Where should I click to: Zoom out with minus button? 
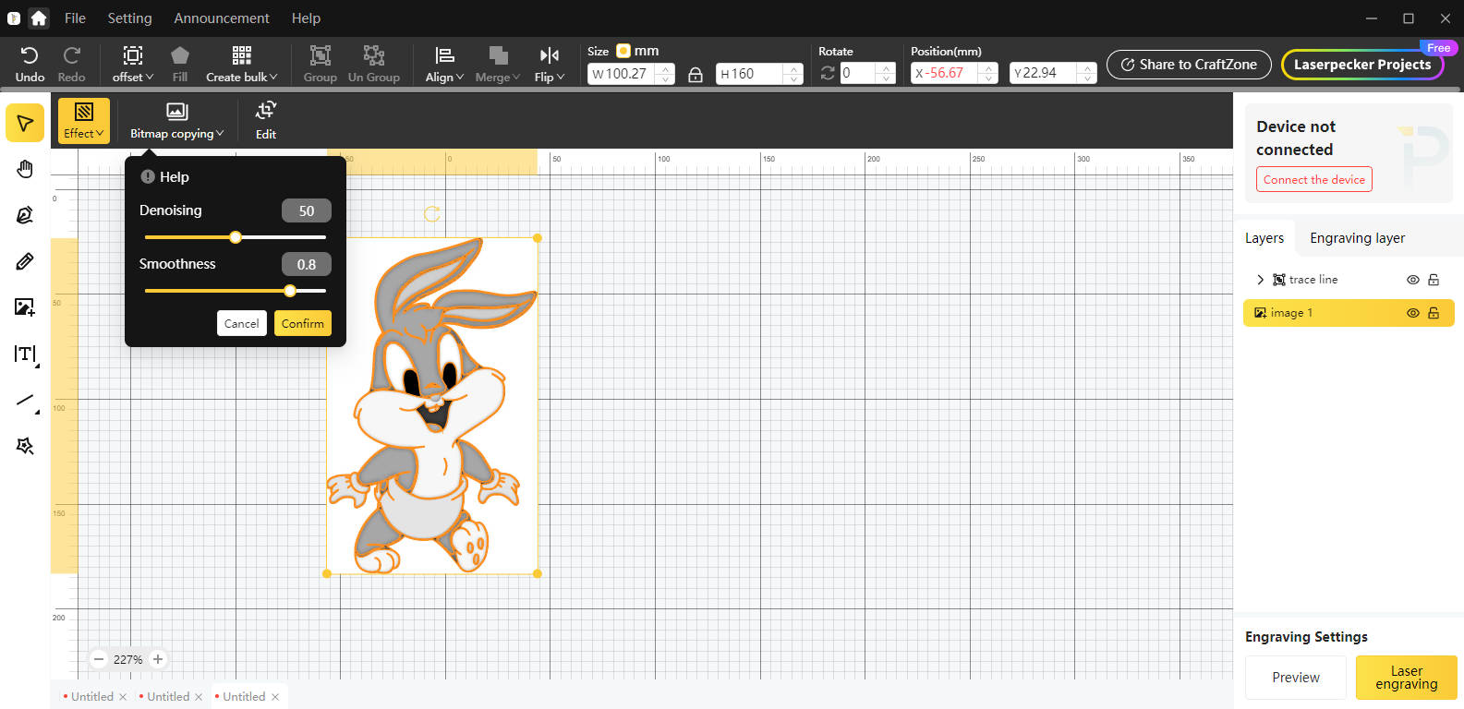point(99,659)
